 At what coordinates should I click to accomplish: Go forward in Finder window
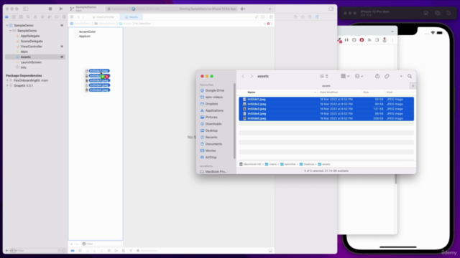pyautogui.click(x=252, y=77)
